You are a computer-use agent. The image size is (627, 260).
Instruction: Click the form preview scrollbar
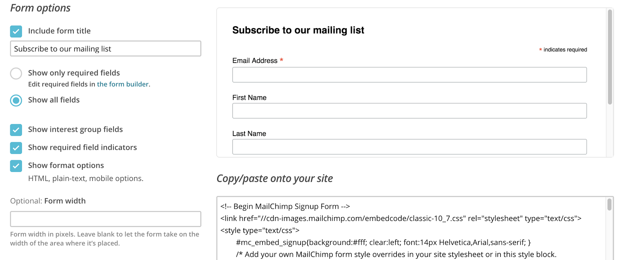[x=609, y=57]
